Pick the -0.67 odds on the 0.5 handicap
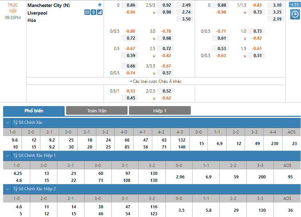 129,49
